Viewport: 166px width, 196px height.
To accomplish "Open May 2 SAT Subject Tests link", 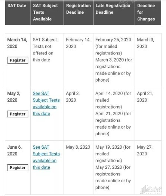I will point(46,104).
